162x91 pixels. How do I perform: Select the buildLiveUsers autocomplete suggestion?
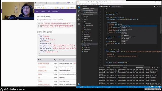coord(139,29)
